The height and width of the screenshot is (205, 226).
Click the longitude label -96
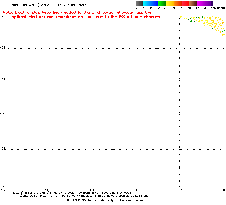[135, 190]
